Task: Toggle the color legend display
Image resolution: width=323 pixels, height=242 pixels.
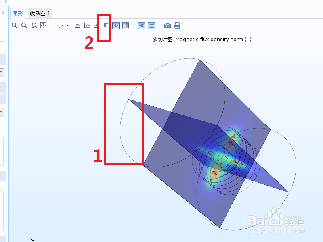Action: click(x=126, y=25)
